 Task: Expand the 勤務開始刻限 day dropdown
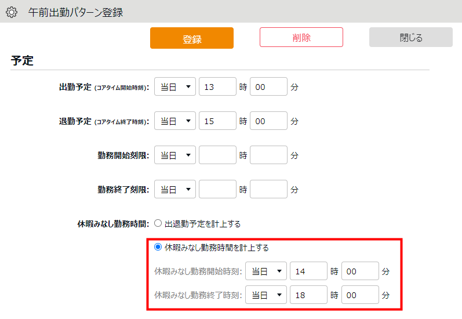click(175, 155)
